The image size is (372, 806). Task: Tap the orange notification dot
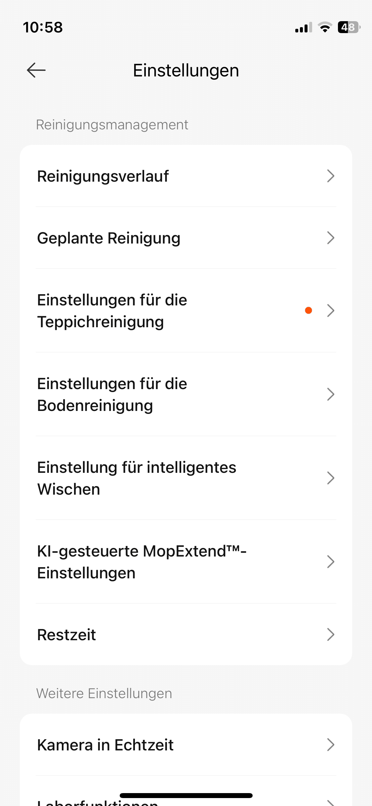pos(309,310)
